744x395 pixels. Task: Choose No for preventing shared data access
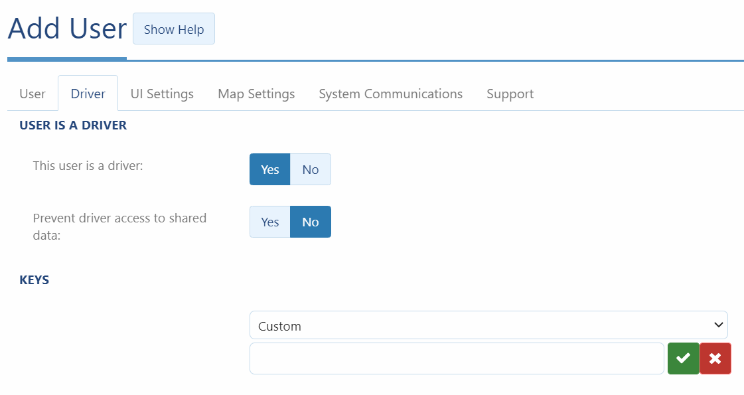coord(310,222)
